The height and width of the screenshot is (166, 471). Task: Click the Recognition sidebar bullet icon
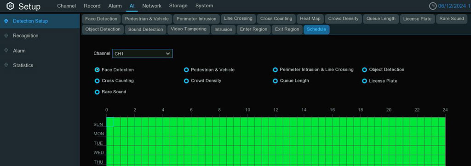(x=6, y=35)
